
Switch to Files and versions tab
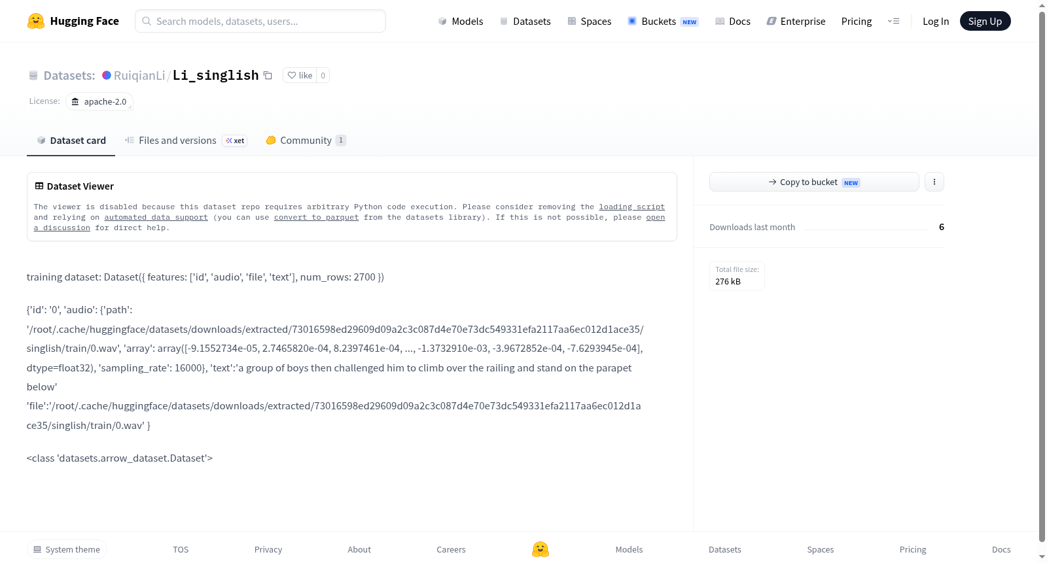point(186,141)
